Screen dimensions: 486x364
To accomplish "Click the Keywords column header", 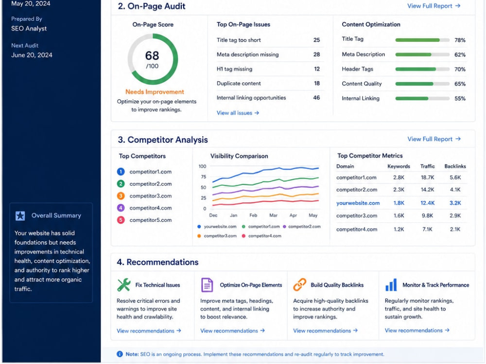I will pos(399,166).
